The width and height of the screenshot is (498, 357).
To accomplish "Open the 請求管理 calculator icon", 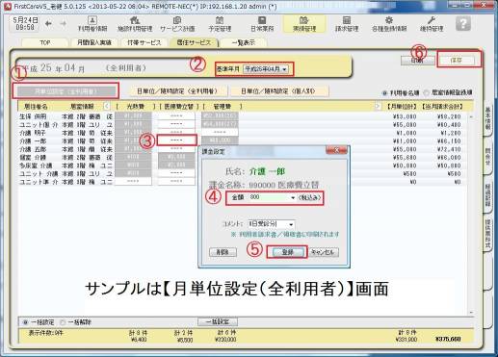I will coord(347,20).
